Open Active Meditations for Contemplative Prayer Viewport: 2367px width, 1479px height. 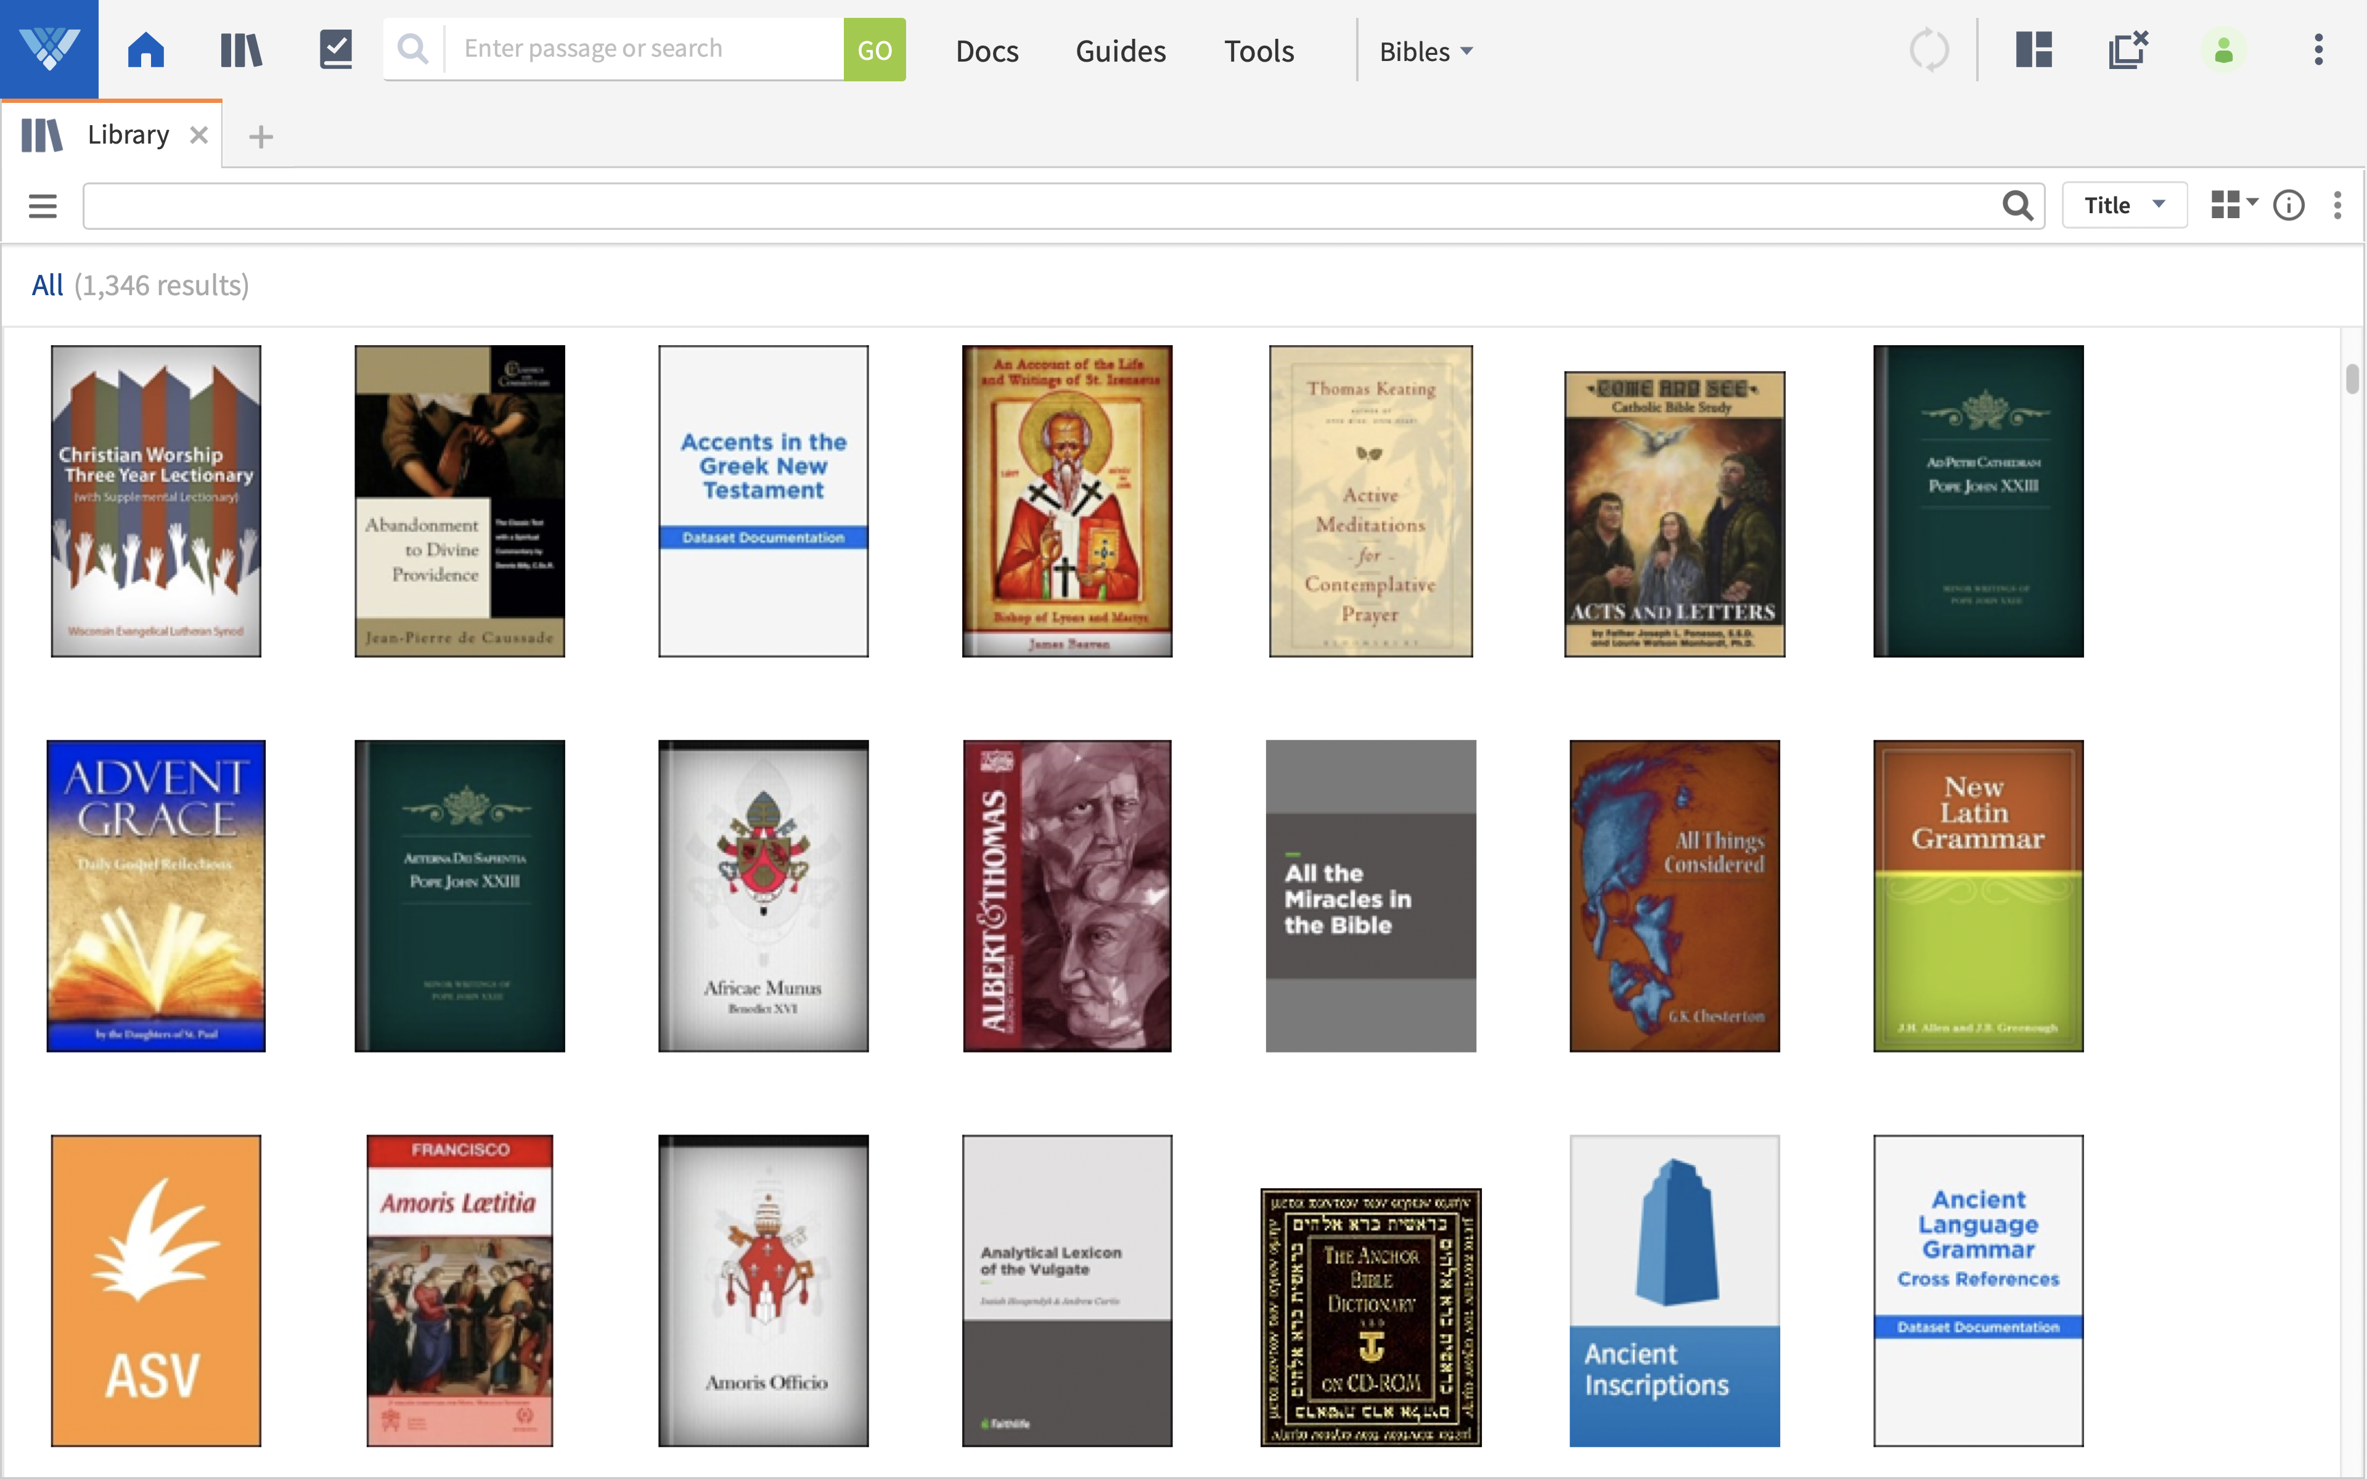(1370, 501)
